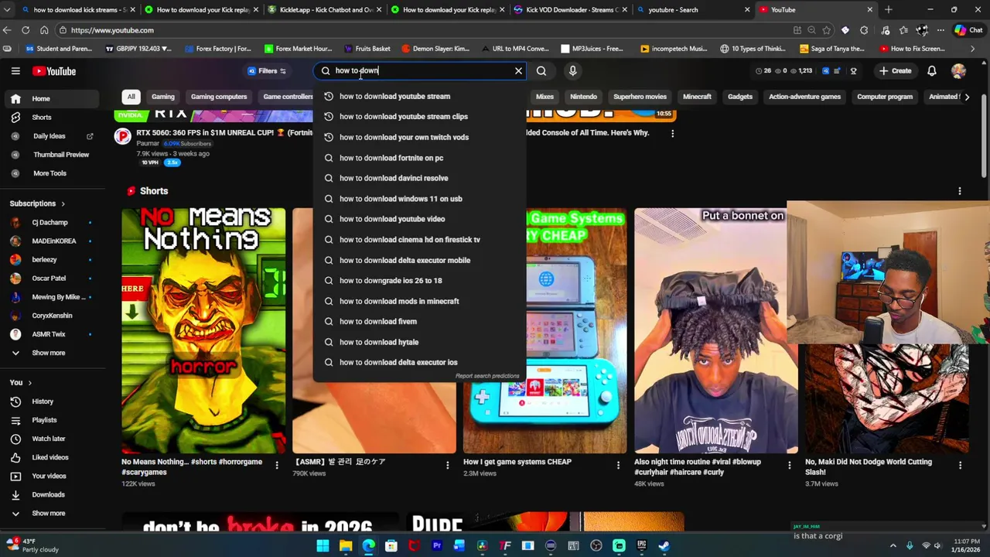
Task: Open the Cj Dachamp subscription channel
Action: [53, 223]
